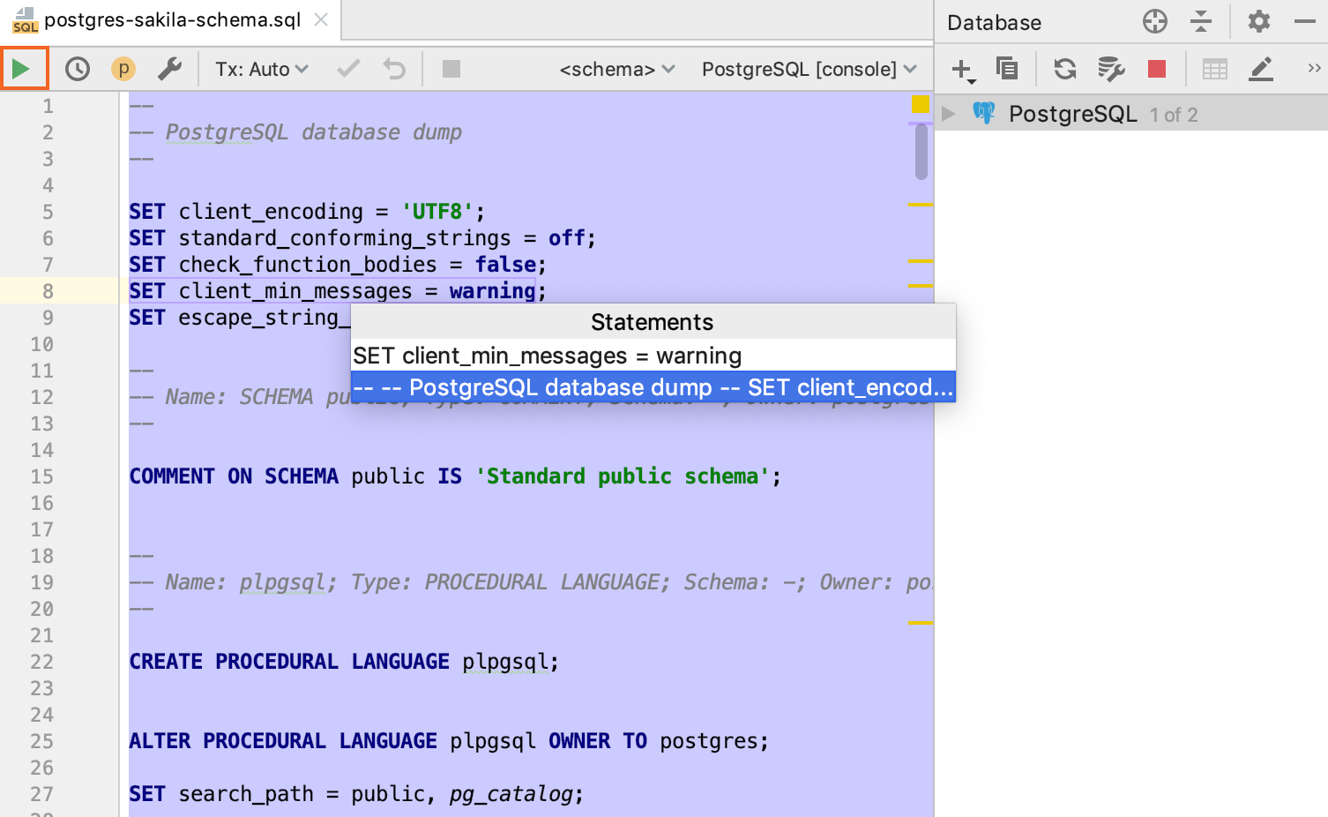Image resolution: width=1328 pixels, height=817 pixels.
Task: Click the 'UTF8' string on line 5
Action: tap(437, 212)
